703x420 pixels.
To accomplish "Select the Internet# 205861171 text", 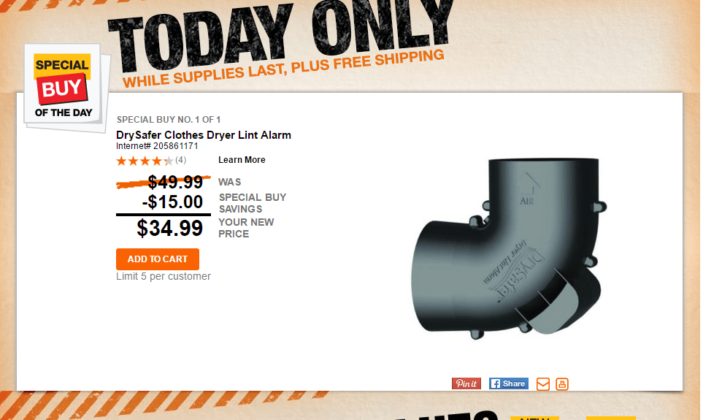I will [157, 146].
